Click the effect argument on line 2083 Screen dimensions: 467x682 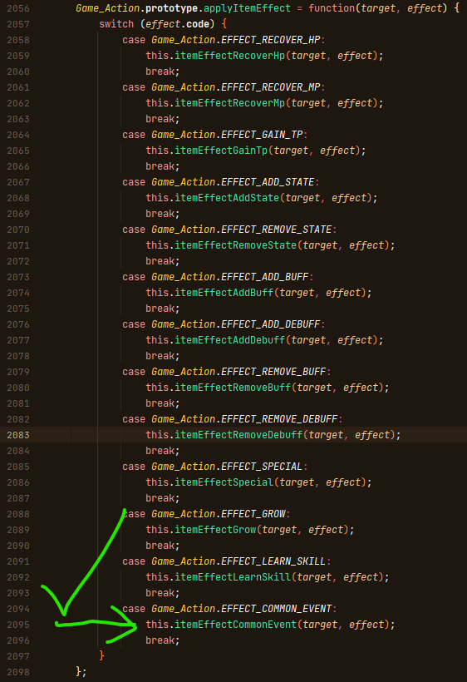[x=372, y=435]
